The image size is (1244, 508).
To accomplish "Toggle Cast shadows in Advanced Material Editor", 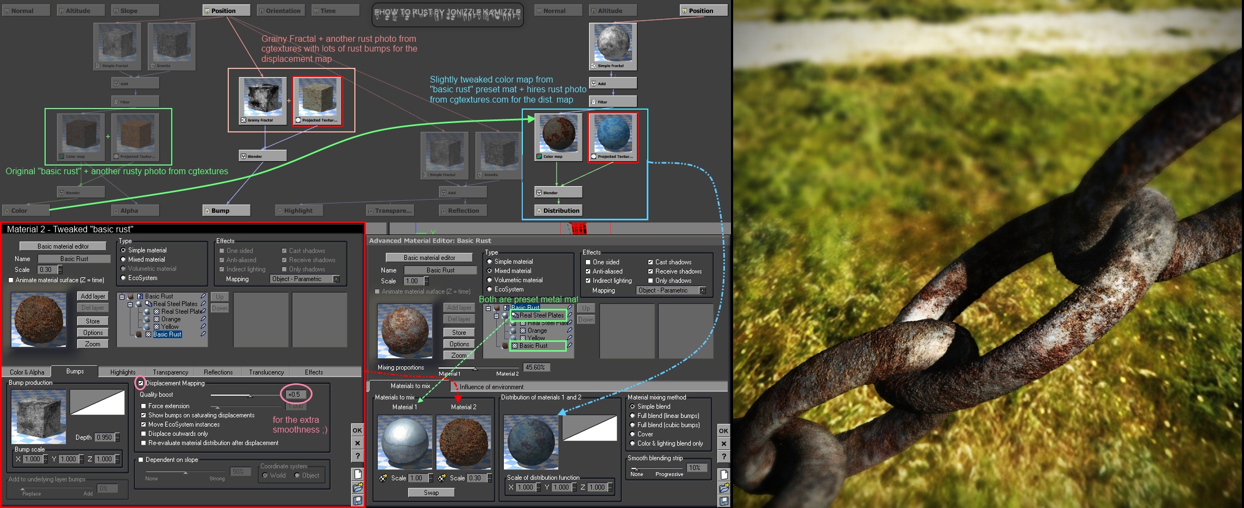I will coord(650,262).
